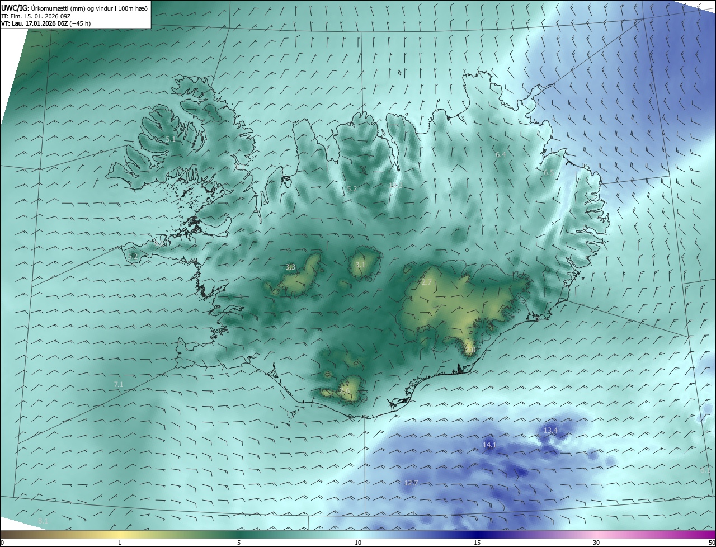Viewport: 716px width, 547px height.
Task: Click the map title mentioning Úrkomumætti (mm)
Action: [x=74, y=8]
